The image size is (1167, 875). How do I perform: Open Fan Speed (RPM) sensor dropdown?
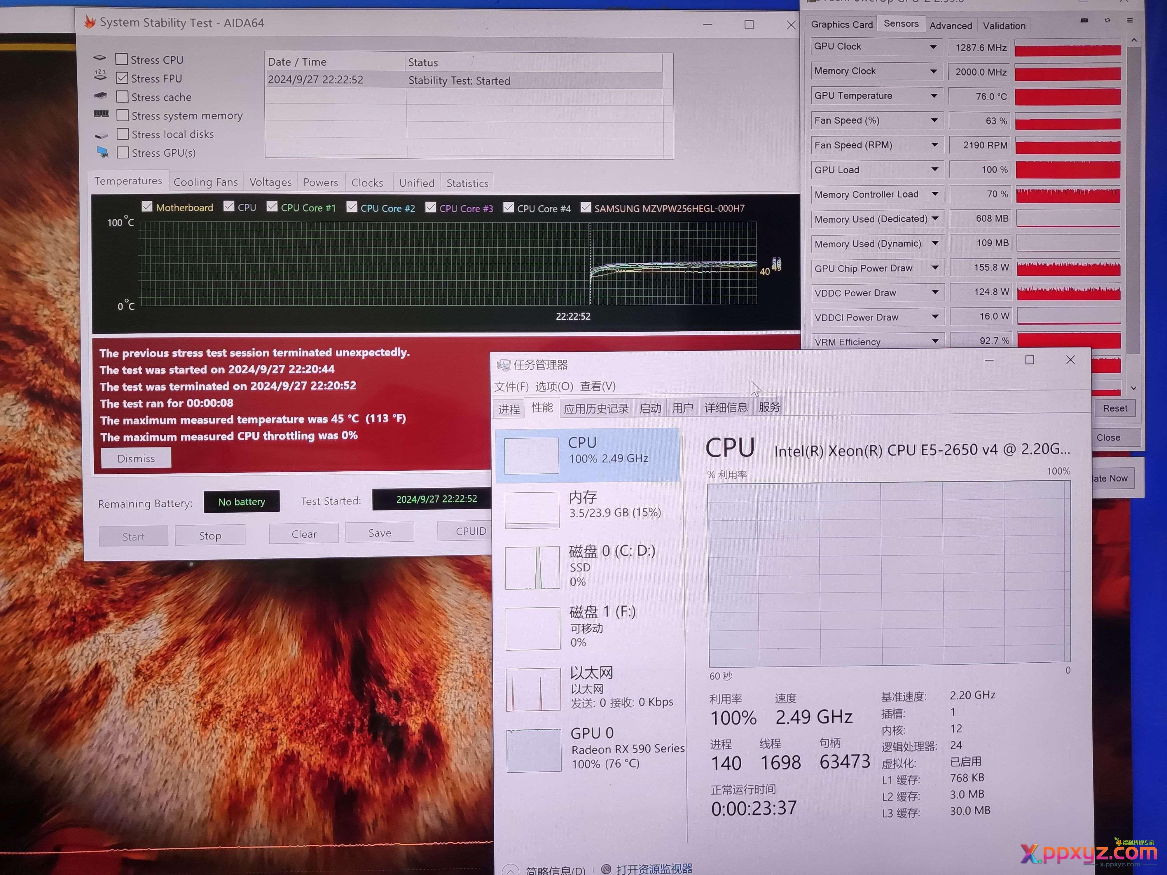pos(934,144)
